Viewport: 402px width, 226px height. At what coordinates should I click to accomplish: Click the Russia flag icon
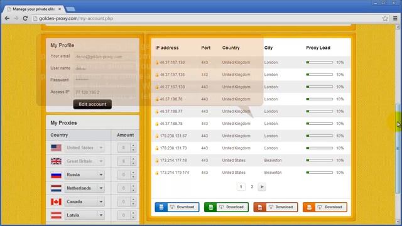[x=56, y=175]
